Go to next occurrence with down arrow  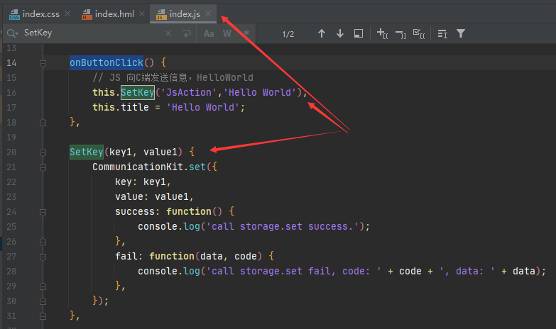coord(340,33)
